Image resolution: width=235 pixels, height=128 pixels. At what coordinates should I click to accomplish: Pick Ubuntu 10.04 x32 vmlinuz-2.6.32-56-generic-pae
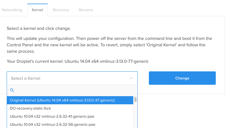pyautogui.click(x=70, y=125)
